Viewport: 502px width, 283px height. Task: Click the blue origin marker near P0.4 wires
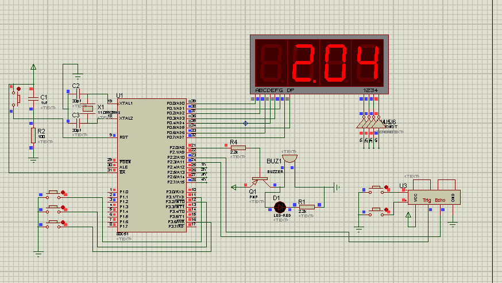coord(246,123)
